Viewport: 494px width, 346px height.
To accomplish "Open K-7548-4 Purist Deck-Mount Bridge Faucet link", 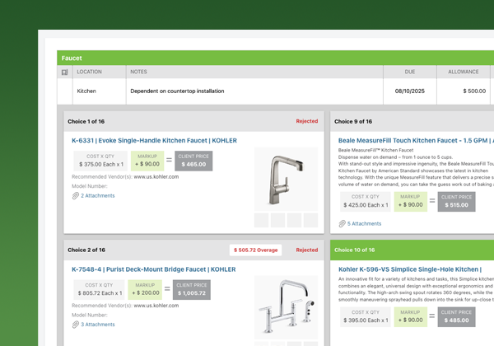I will click(x=154, y=269).
